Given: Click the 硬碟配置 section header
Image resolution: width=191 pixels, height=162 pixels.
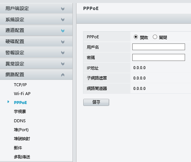Looking at the screenshot, I should point(36,42).
